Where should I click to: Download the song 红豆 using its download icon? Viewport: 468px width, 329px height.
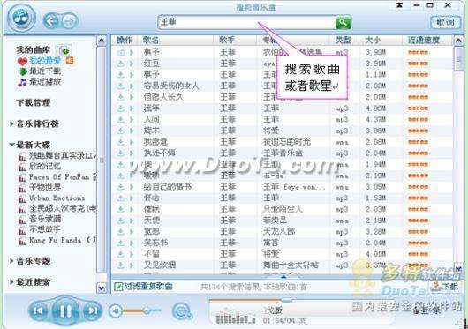point(120,64)
